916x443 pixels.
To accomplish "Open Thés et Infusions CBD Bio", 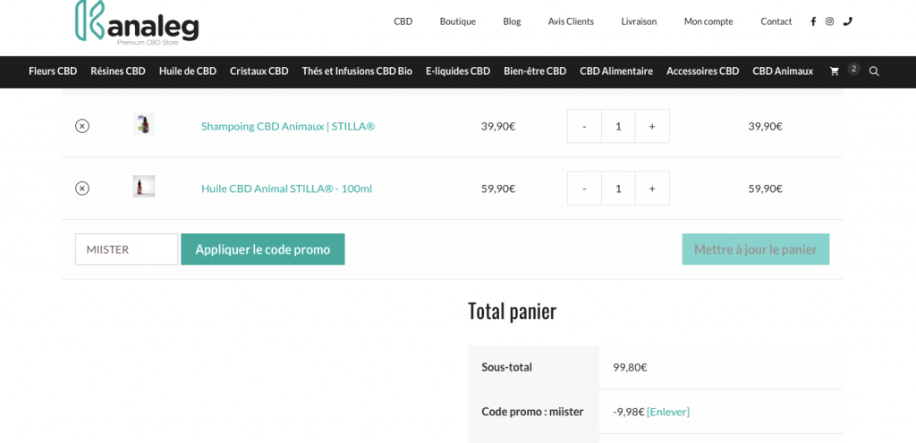I will click(357, 71).
